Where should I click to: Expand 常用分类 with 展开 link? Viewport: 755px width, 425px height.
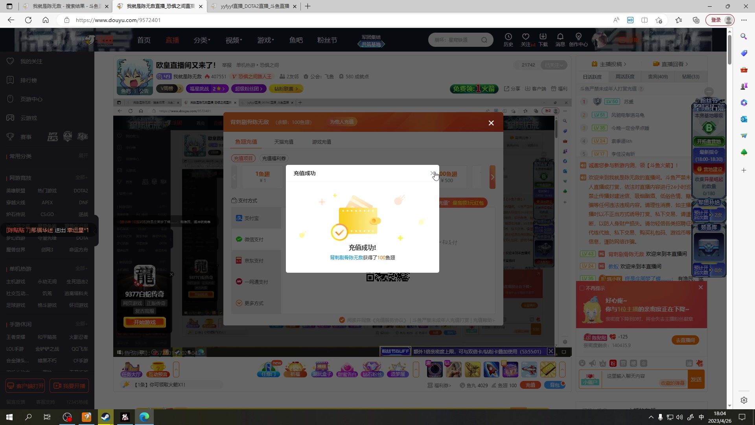tap(83, 156)
